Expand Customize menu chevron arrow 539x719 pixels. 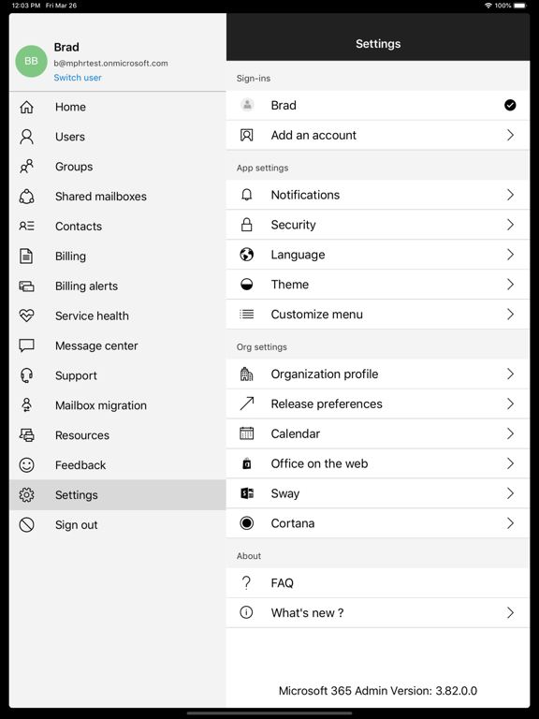pos(510,315)
